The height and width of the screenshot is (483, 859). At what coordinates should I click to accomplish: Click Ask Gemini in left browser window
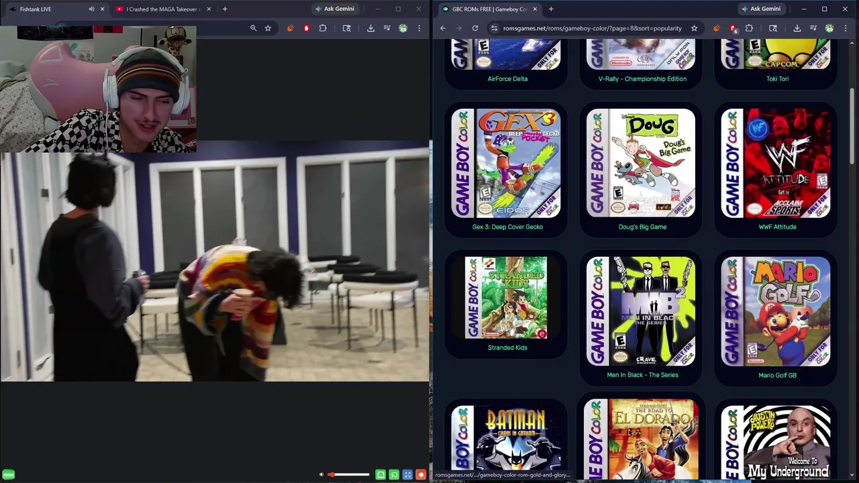(x=334, y=9)
